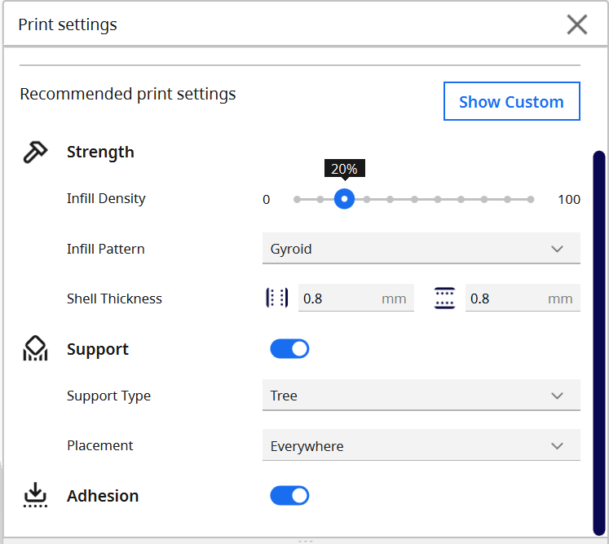Close the Print settings panel
Viewport: 609px width, 544px height.
(576, 24)
